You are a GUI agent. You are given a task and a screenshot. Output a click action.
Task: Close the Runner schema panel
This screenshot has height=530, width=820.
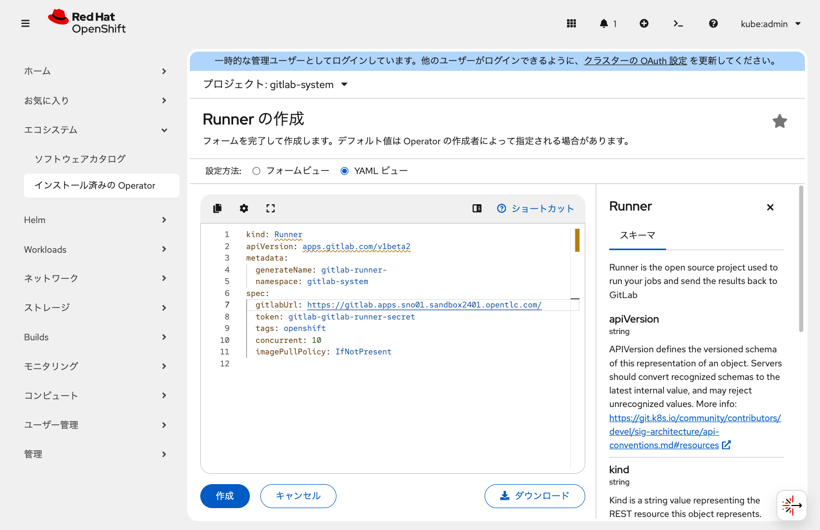[770, 207]
